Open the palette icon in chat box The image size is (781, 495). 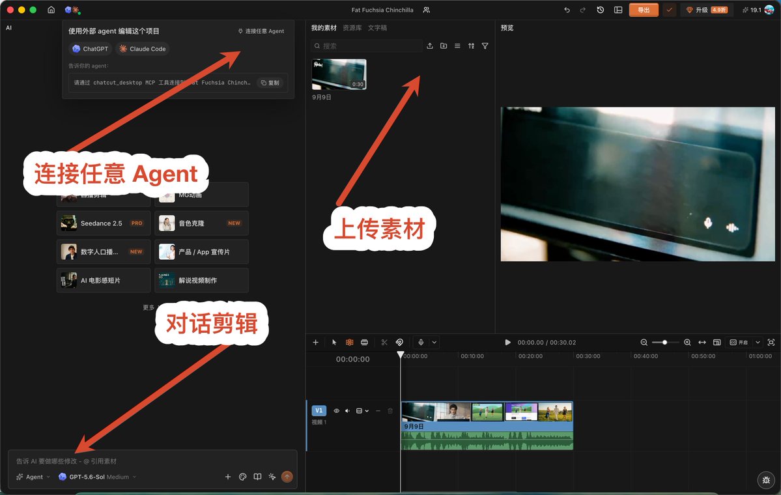(x=242, y=477)
